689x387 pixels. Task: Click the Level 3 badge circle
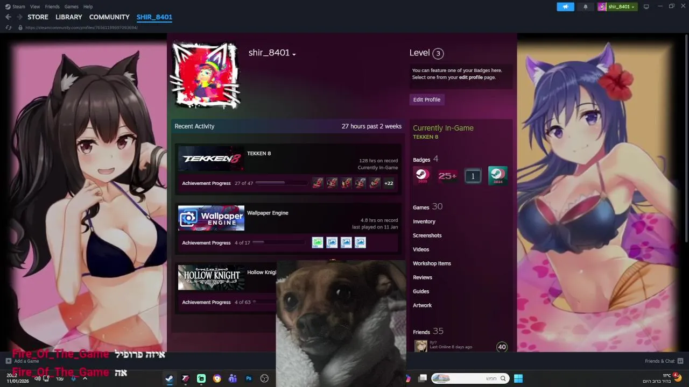[x=438, y=53]
